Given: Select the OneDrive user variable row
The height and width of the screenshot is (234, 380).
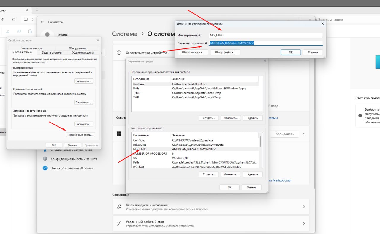Looking at the screenshot, I should click(195, 84).
